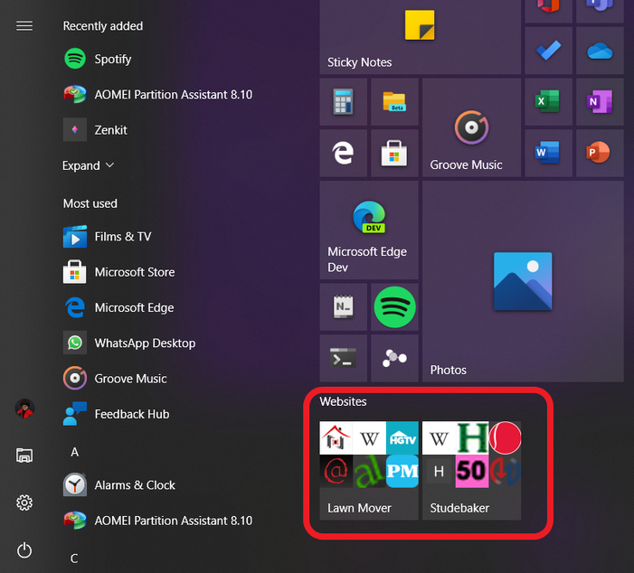Viewport: 634px width, 573px height.
Task: Open the Teams tile at top right
Action: (x=600, y=12)
